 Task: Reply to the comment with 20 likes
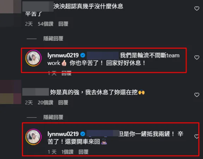(63, 102)
